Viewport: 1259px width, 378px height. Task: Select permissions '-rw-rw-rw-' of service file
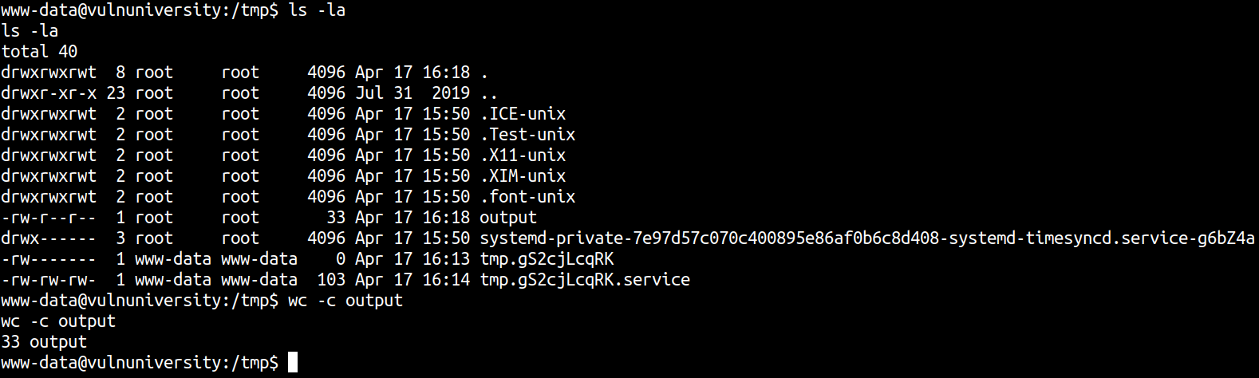click(x=49, y=279)
